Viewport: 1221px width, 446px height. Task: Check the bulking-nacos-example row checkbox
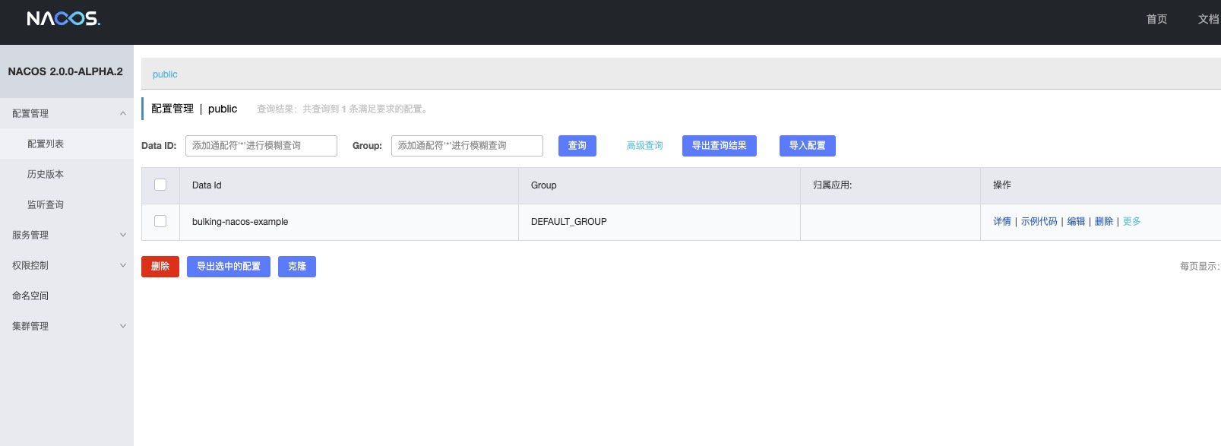160,221
